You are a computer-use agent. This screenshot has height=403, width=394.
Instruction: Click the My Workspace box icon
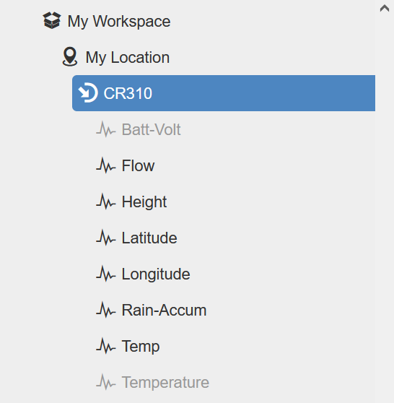52,20
